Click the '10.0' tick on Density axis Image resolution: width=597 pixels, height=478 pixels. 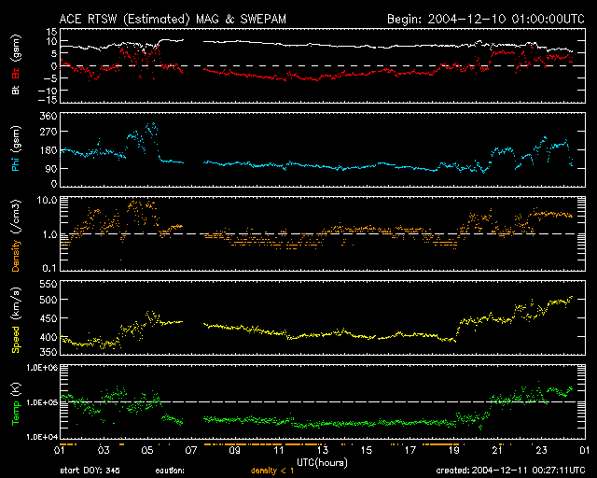pos(47,200)
